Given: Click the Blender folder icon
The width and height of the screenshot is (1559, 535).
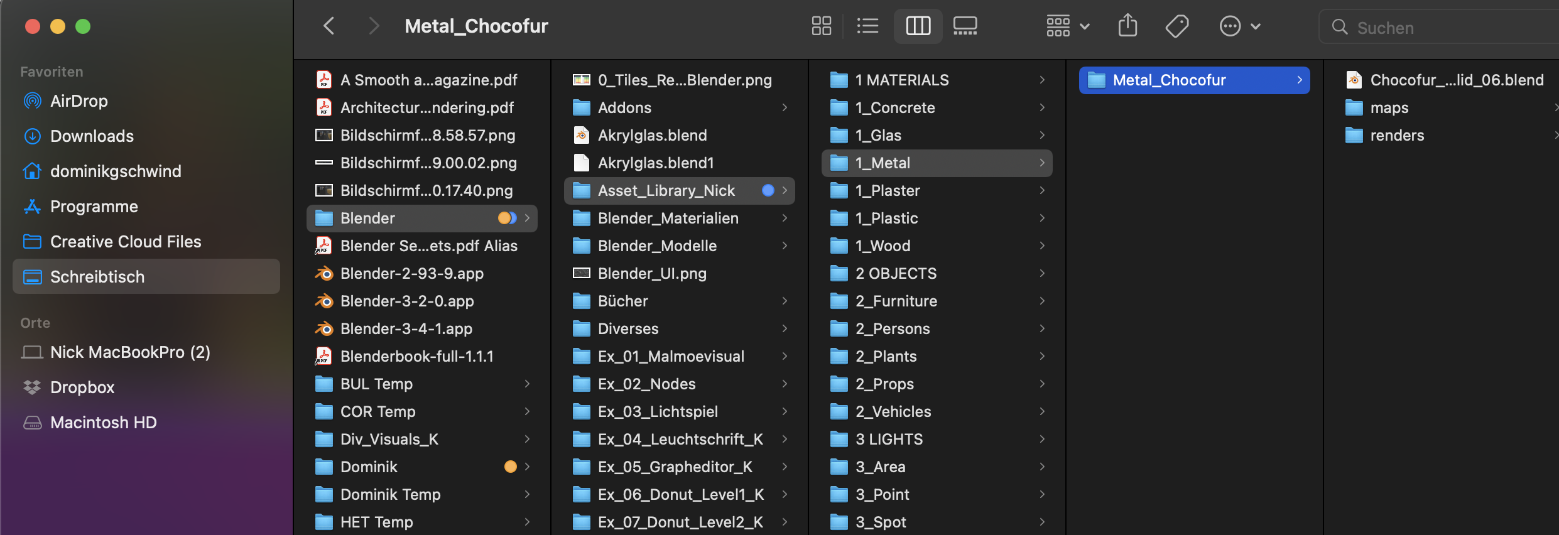Looking at the screenshot, I should point(324,218).
